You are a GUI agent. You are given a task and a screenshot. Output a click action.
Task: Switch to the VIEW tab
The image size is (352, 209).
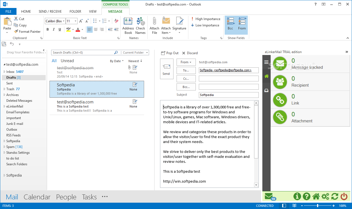93,12
